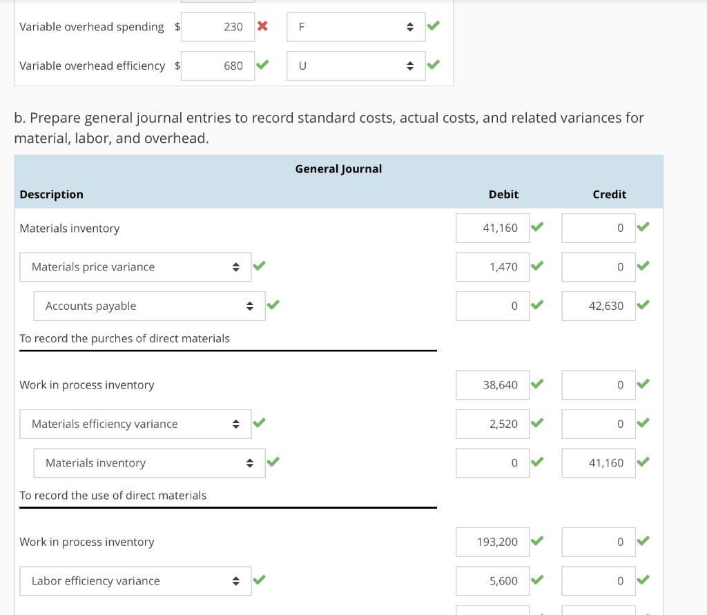Image resolution: width=707 pixels, height=615 pixels.
Task: Open the Materials price variance dropdown
Action: (135, 266)
